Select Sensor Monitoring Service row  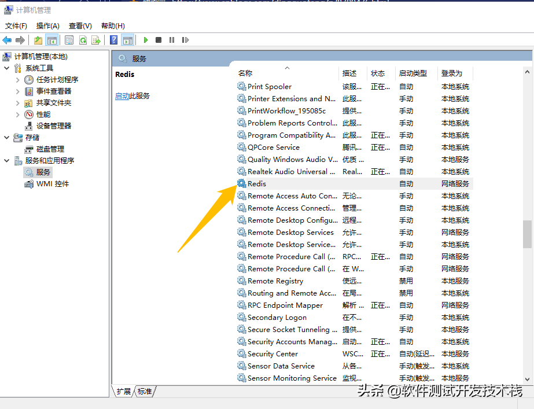point(354,378)
